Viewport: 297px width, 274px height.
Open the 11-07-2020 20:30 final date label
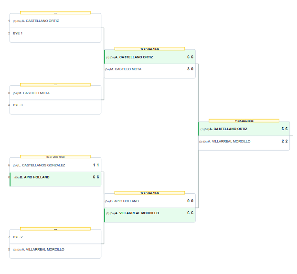point(244,121)
